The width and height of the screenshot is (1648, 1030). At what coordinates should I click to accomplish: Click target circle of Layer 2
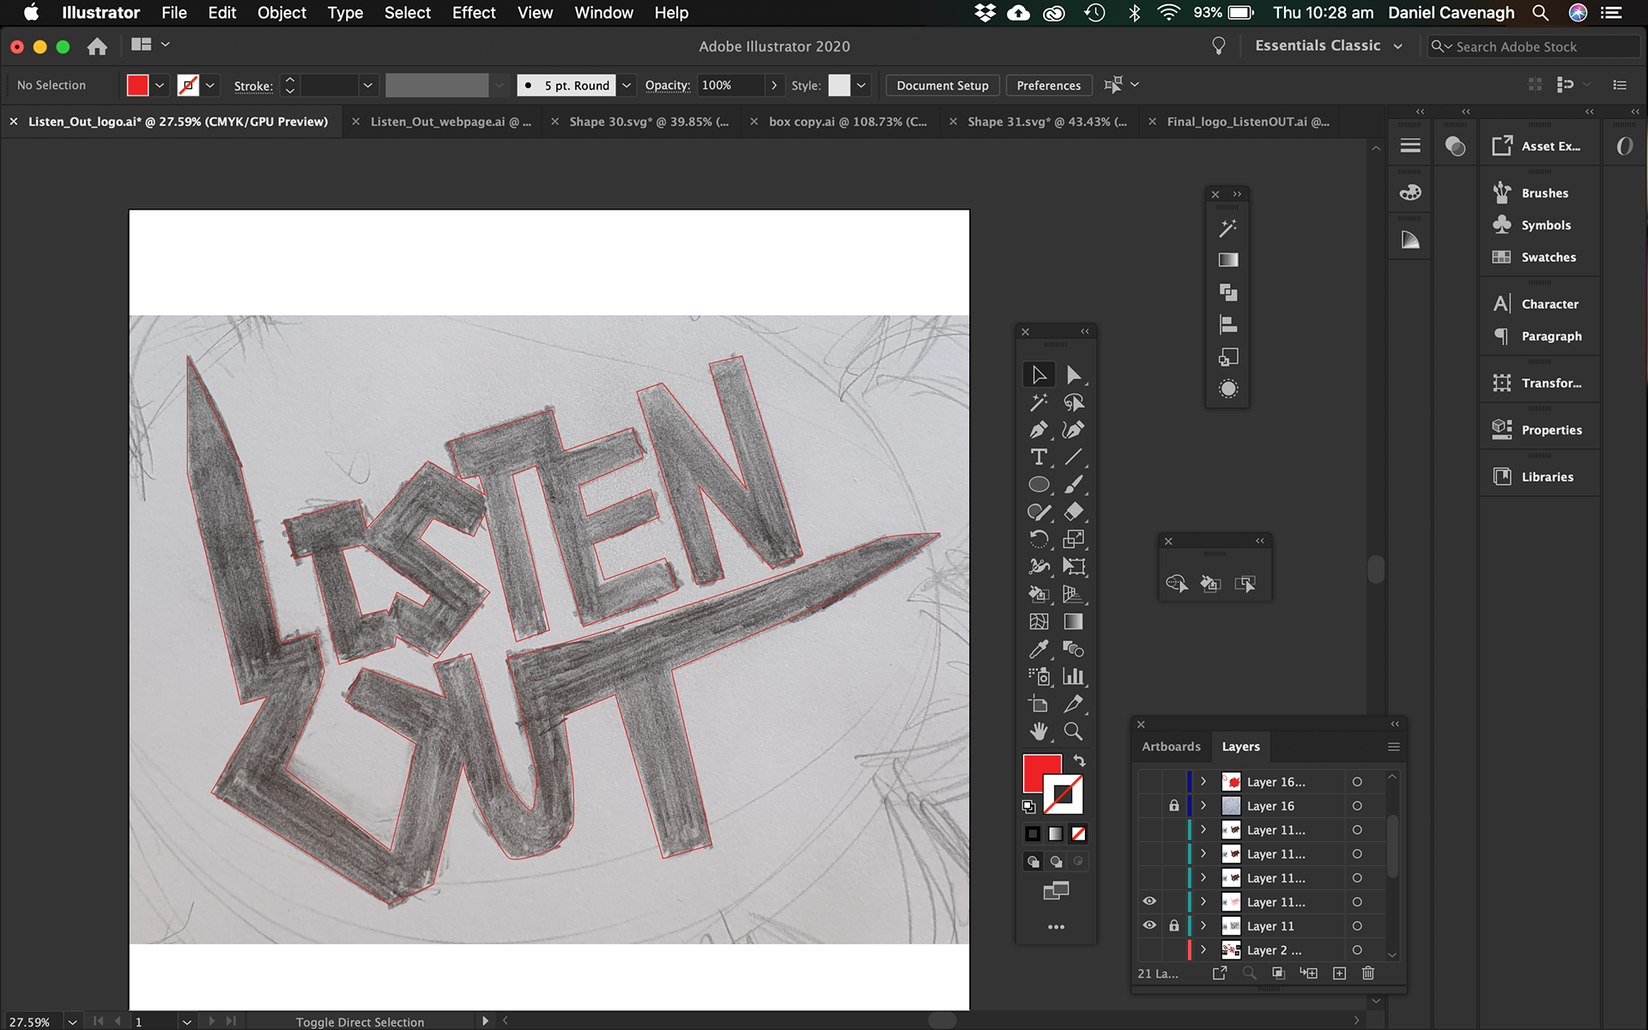(1357, 950)
